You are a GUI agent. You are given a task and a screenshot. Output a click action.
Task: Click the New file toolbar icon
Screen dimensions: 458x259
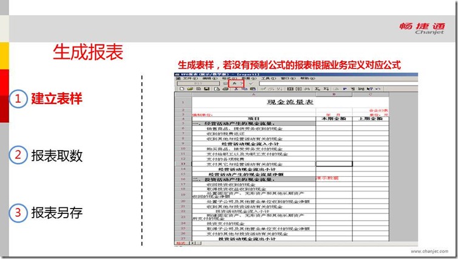(182, 89)
